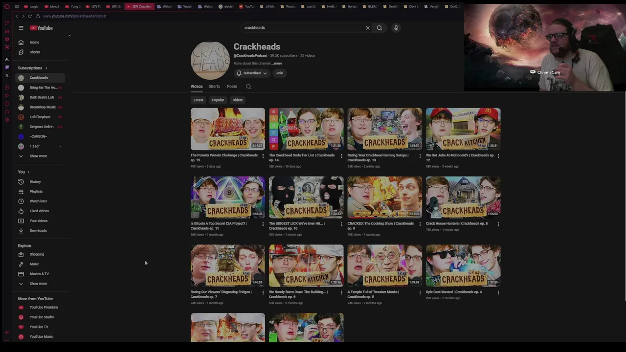Image resolution: width=626 pixels, height=352 pixels.
Task: Play Kyle Gets Wasted thumbnail
Action: click(x=463, y=265)
